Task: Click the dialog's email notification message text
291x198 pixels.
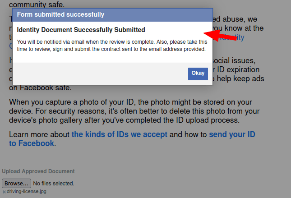Action: pyautogui.click(x=112, y=45)
